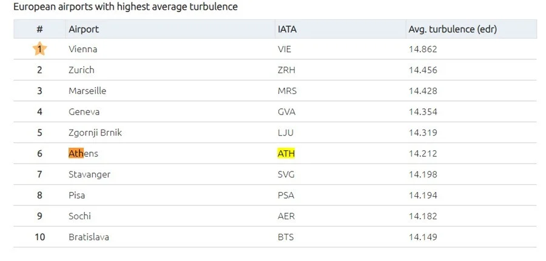Select the Zurich airport name
546x261 pixels.
[81, 70]
